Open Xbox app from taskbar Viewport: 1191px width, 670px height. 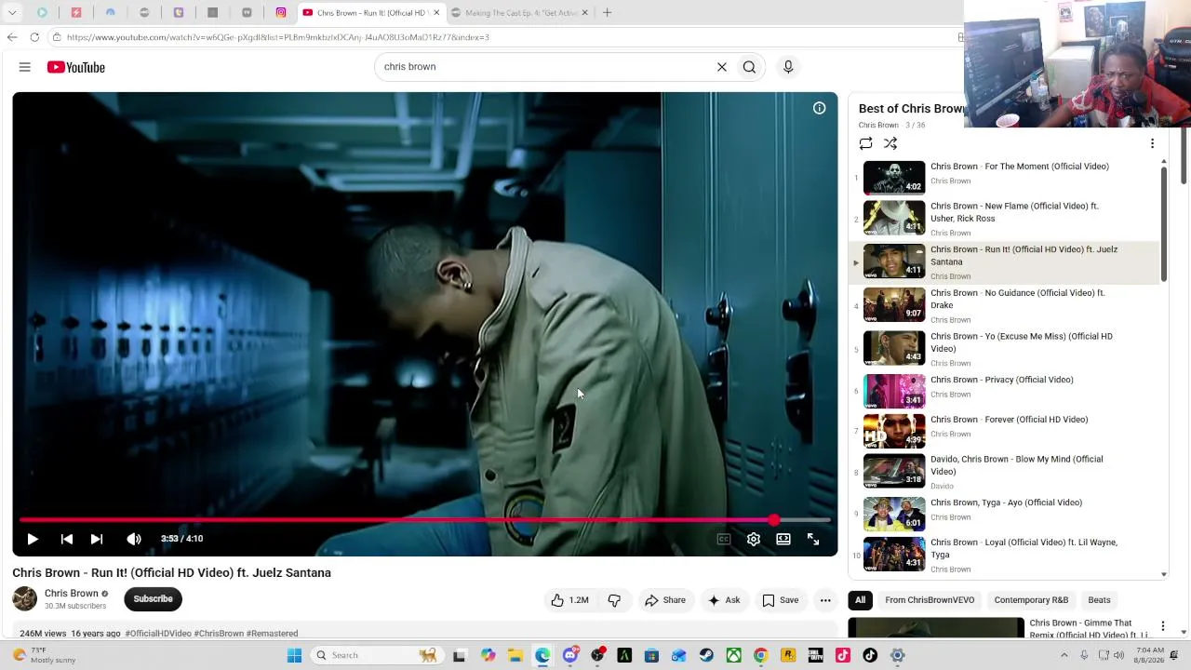click(x=734, y=655)
